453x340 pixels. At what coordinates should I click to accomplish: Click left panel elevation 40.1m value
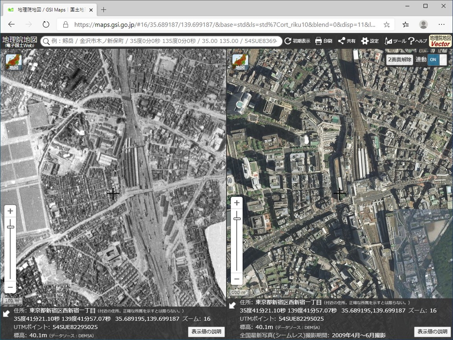click(x=38, y=335)
